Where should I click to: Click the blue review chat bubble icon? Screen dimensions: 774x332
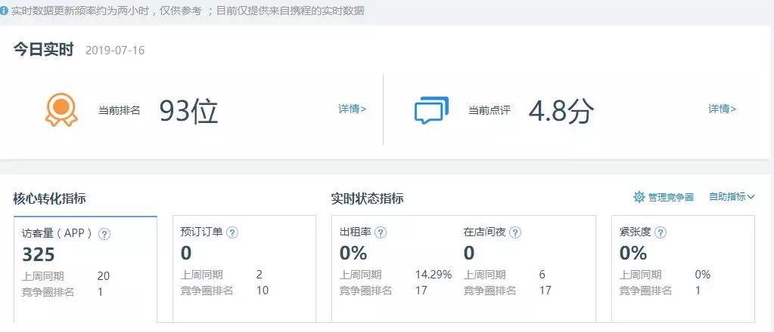click(431, 110)
